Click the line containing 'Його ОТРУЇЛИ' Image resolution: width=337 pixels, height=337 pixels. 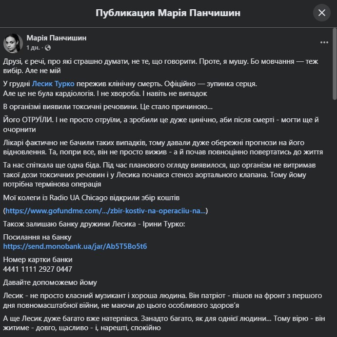click(161, 125)
